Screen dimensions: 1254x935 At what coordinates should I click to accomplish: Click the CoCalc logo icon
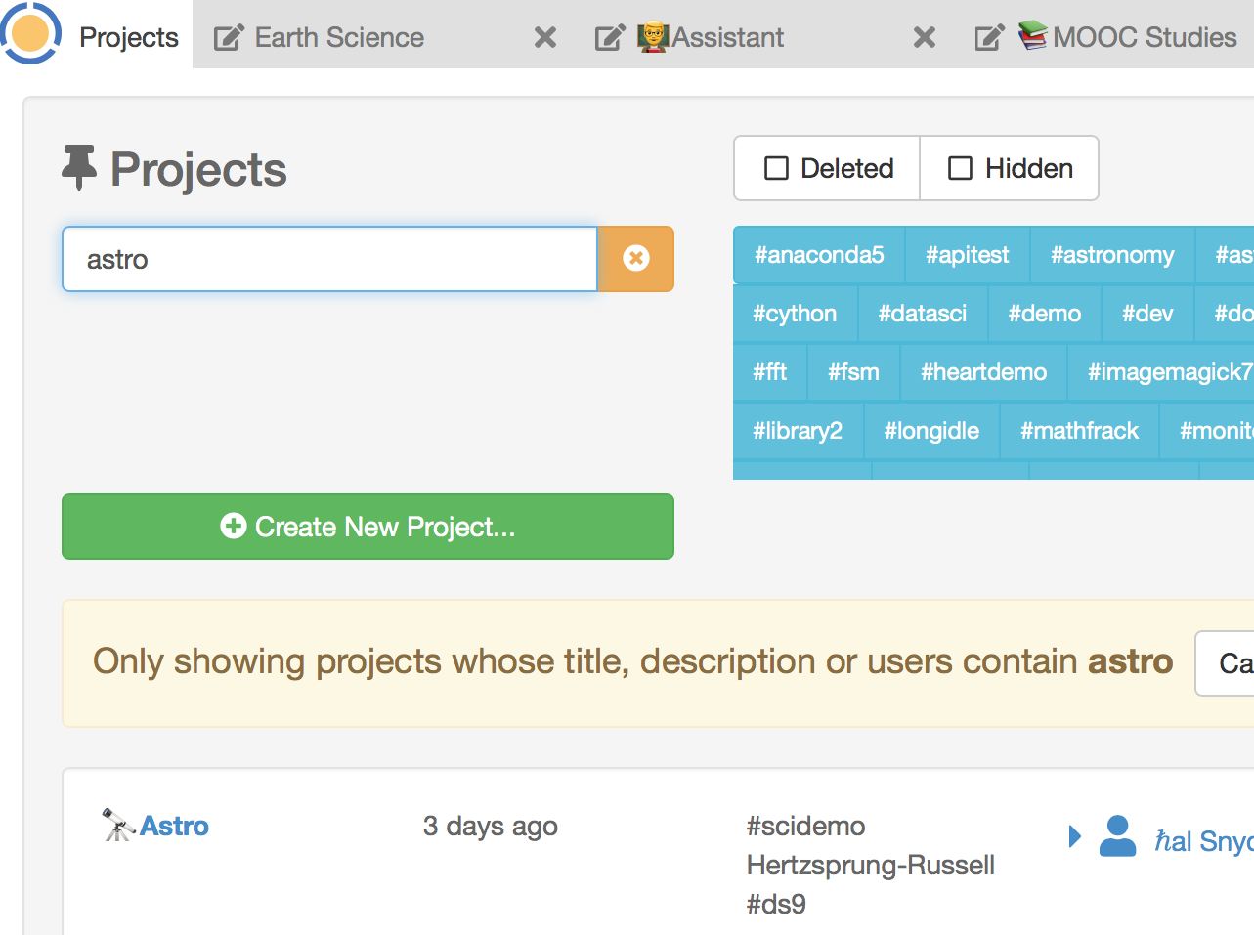(x=30, y=34)
